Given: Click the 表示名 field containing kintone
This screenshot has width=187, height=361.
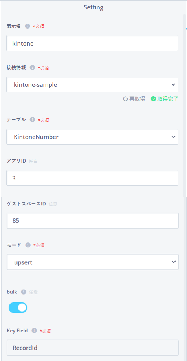Looking at the screenshot, I should (92, 43).
